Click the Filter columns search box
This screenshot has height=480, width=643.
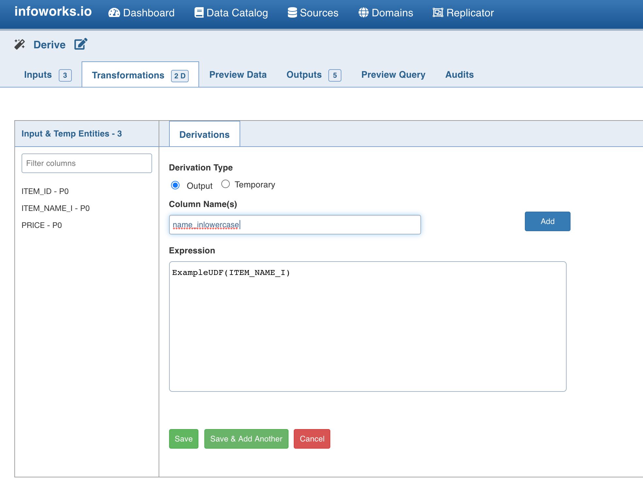86,163
